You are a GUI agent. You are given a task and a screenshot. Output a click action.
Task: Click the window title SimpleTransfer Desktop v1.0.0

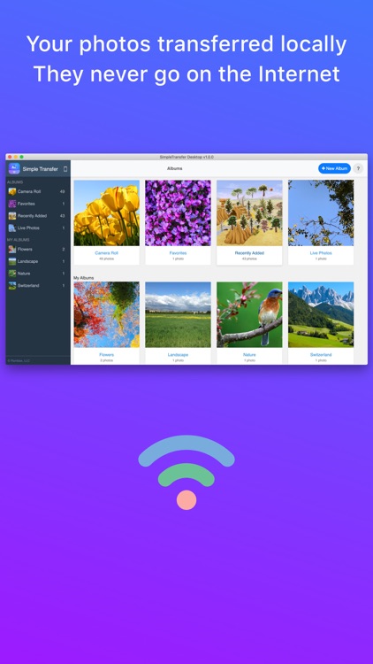[186, 157]
